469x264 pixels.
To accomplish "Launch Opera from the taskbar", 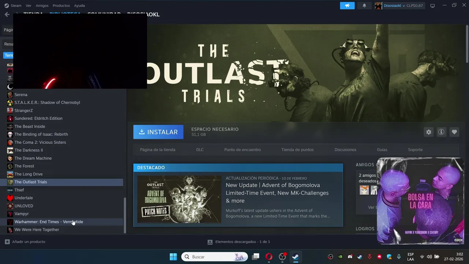I will (269, 257).
